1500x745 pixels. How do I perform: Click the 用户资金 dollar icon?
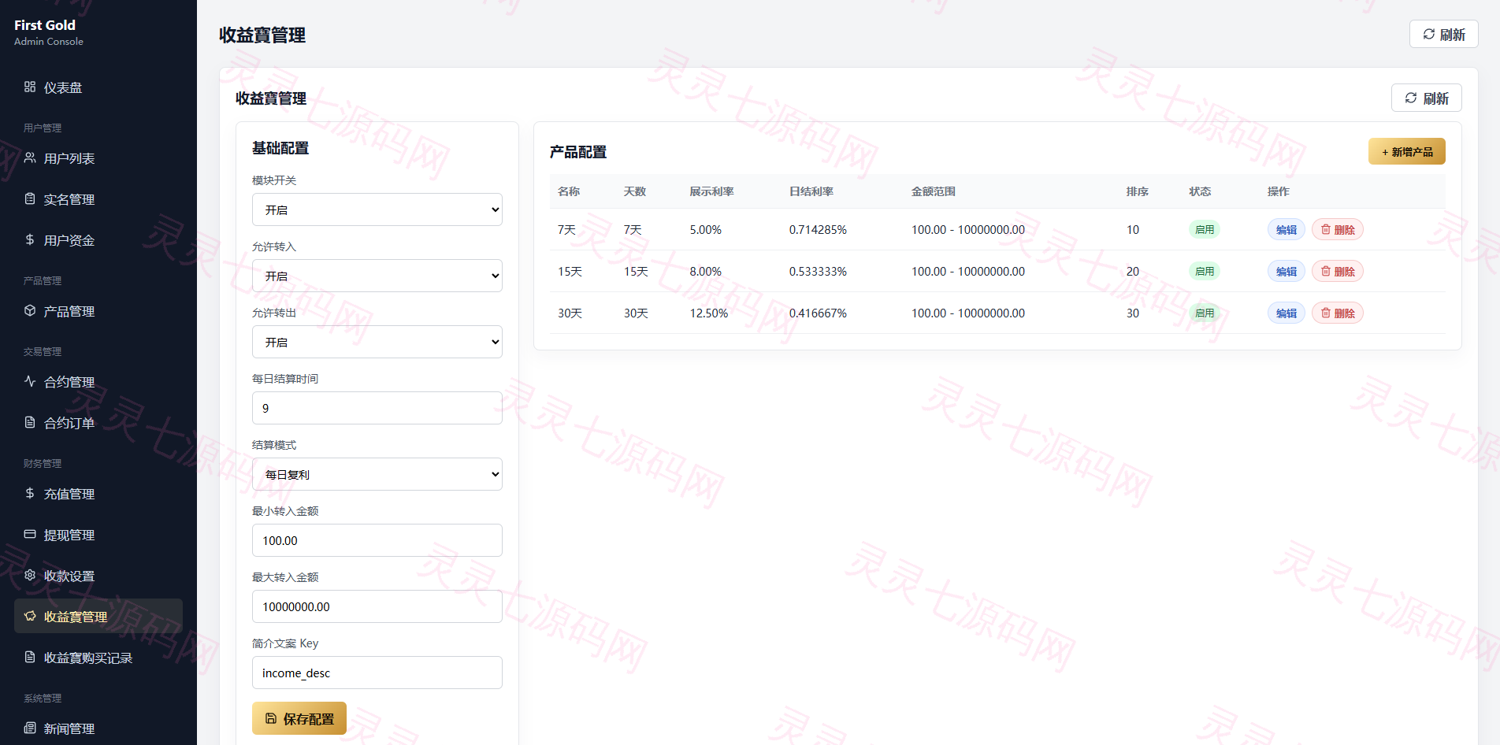(x=30, y=239)
